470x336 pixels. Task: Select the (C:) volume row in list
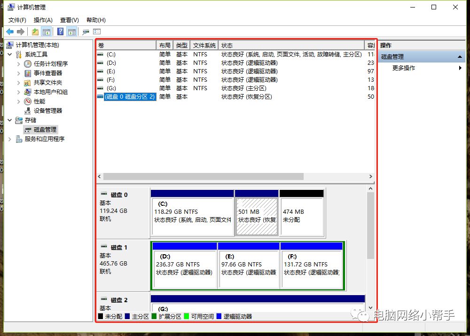(111, 55)
